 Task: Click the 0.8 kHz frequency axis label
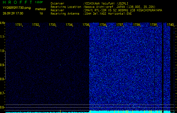tap(2, 79)
